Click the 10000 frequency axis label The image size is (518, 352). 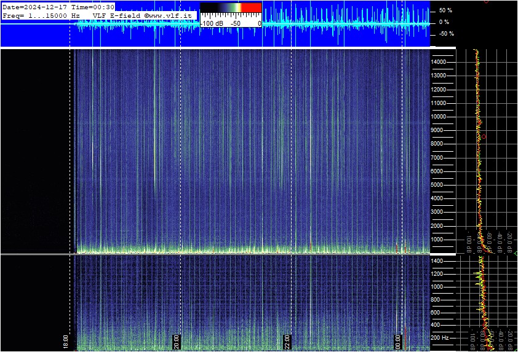click(x=439, y=117)
